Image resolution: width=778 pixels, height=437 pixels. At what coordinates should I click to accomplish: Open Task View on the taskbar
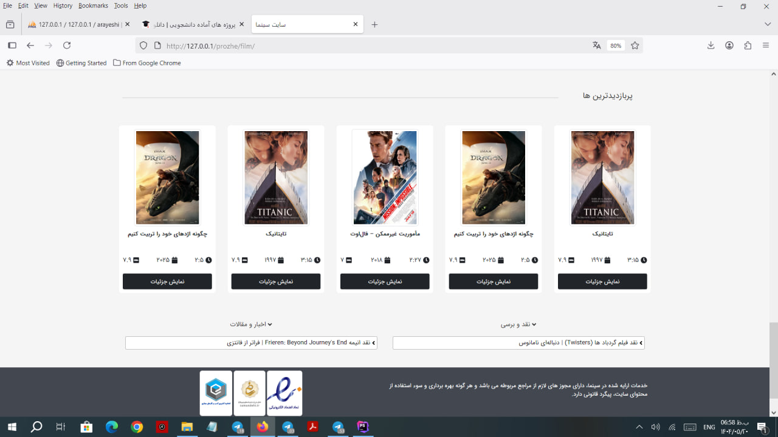coord(61,427)
